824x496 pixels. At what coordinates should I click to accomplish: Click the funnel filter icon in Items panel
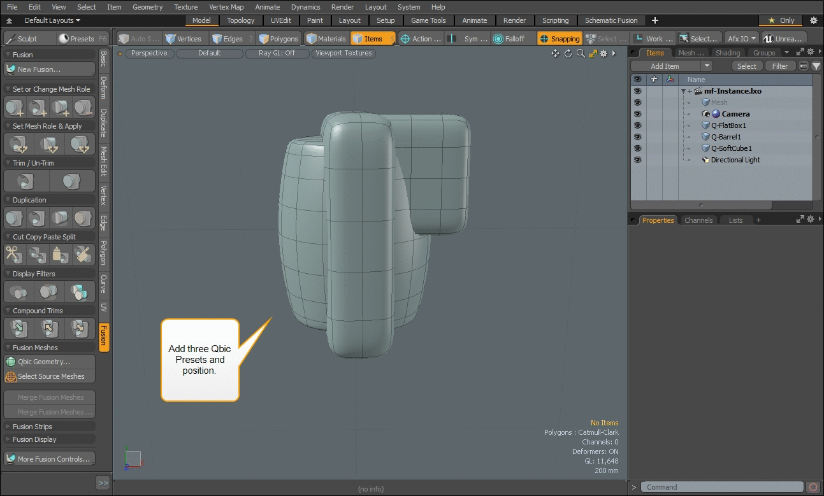[816, 66]
